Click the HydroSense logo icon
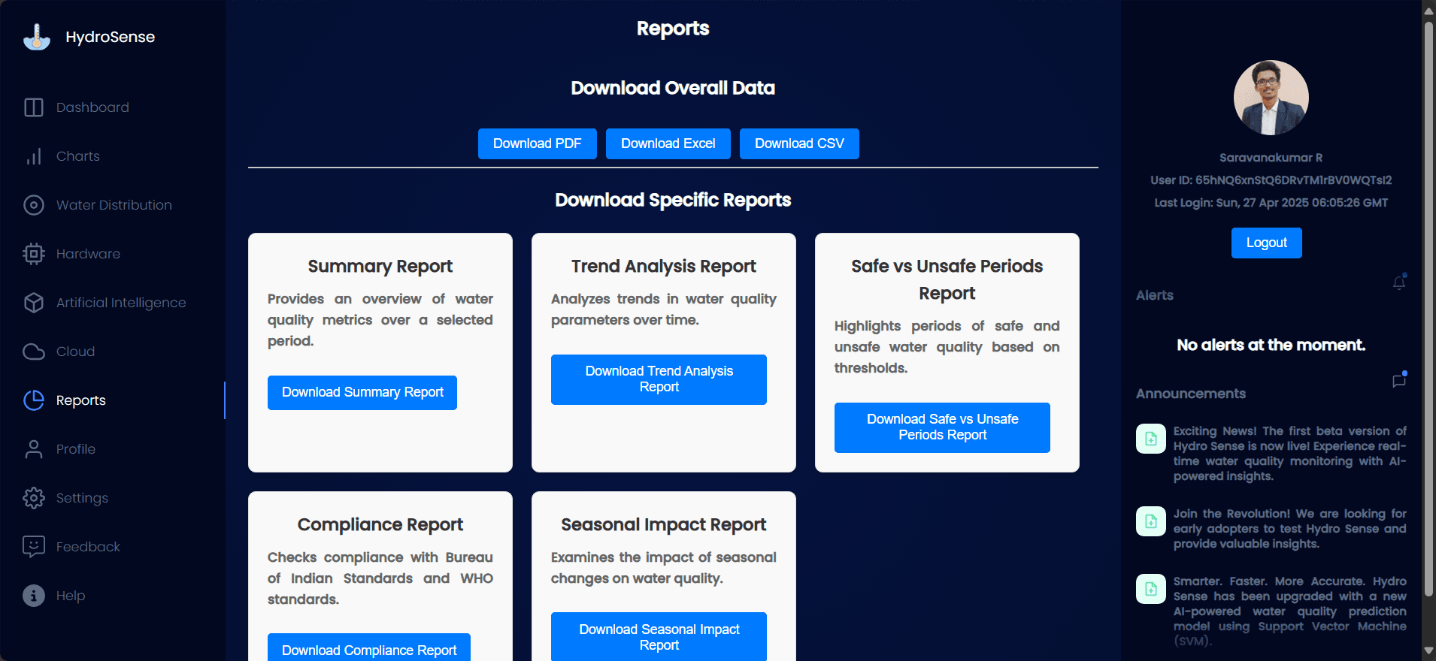 coord(36,37)
